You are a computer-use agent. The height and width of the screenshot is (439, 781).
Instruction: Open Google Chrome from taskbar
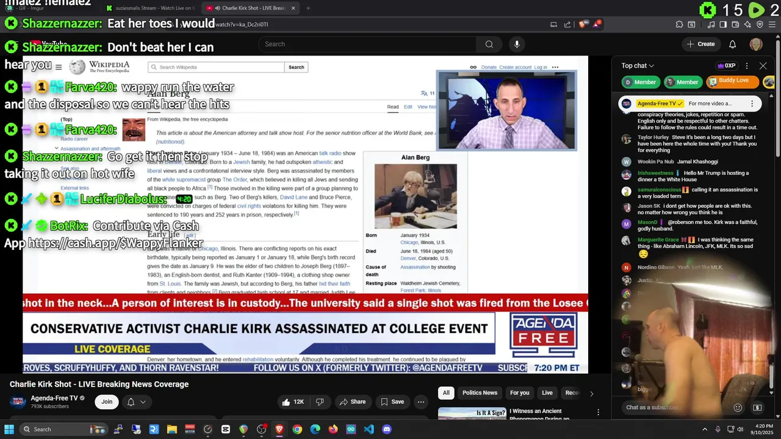tap(297, 429)
